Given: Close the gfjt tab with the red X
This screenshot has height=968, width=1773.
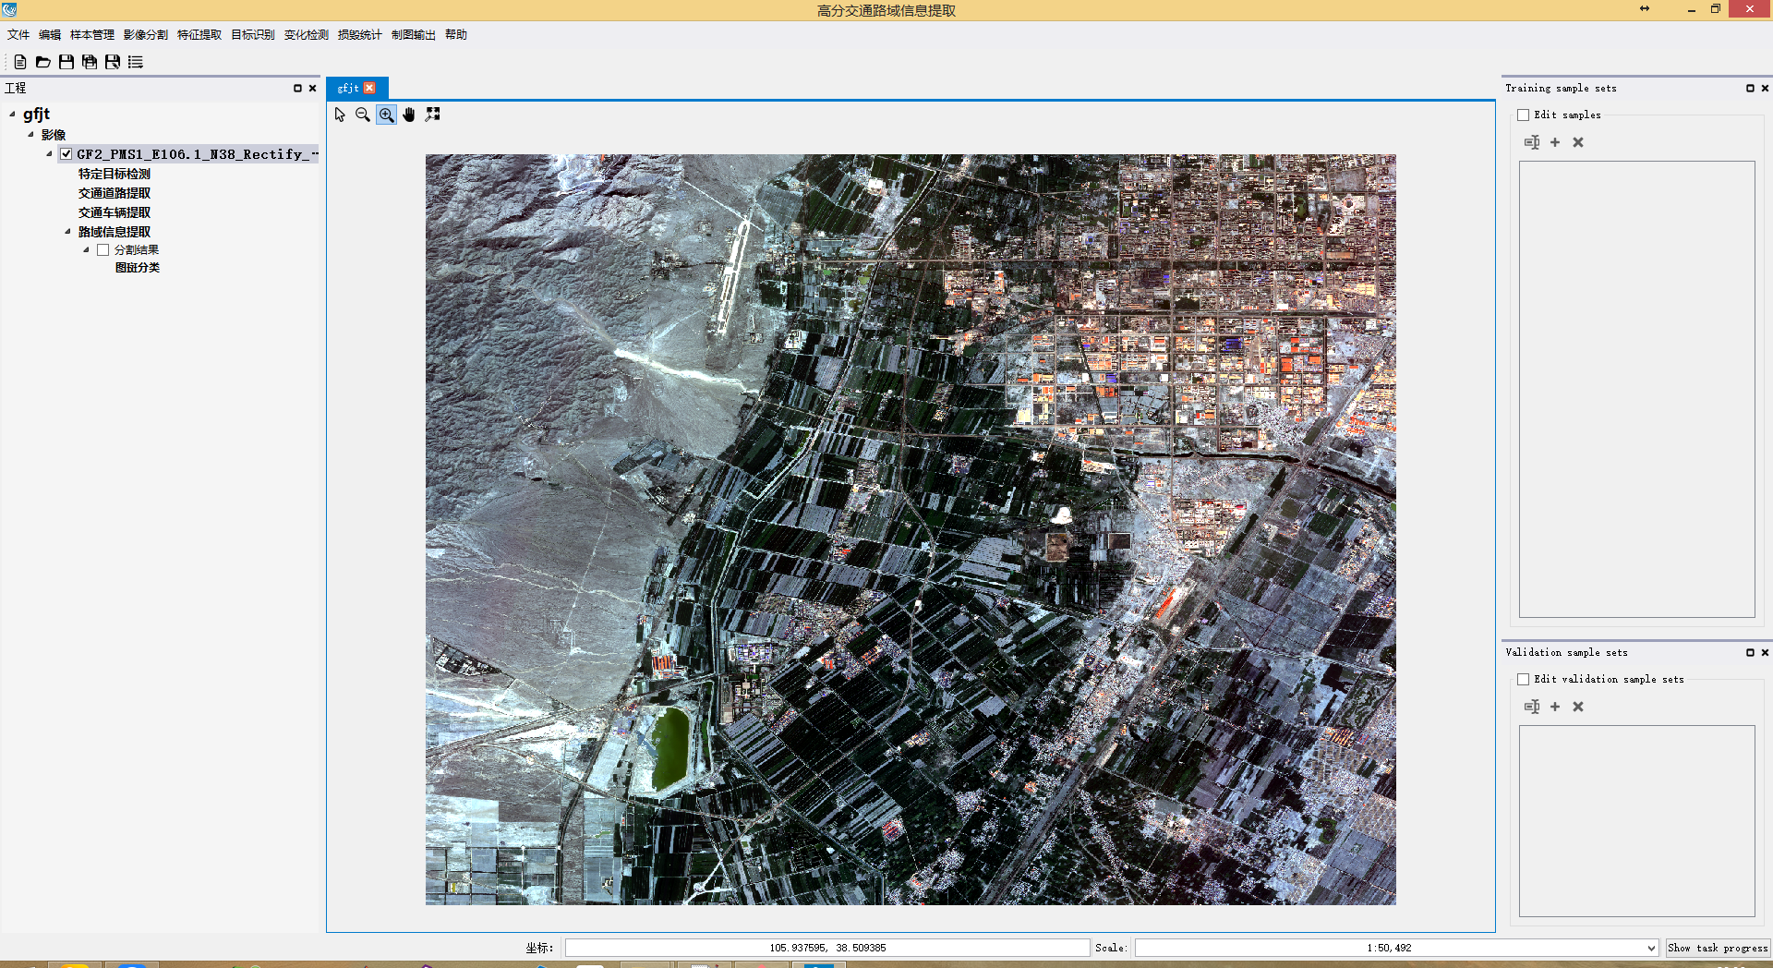Looking at the screenshot, I should coord(369,88).
